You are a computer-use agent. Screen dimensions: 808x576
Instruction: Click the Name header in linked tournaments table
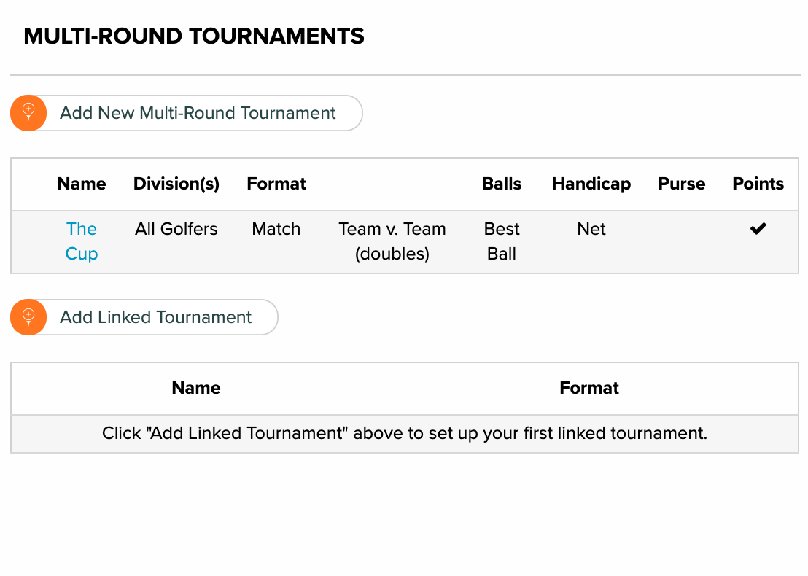[196, 388]
